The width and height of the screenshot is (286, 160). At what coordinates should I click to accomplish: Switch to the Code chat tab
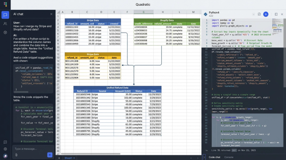click(214, 157)
